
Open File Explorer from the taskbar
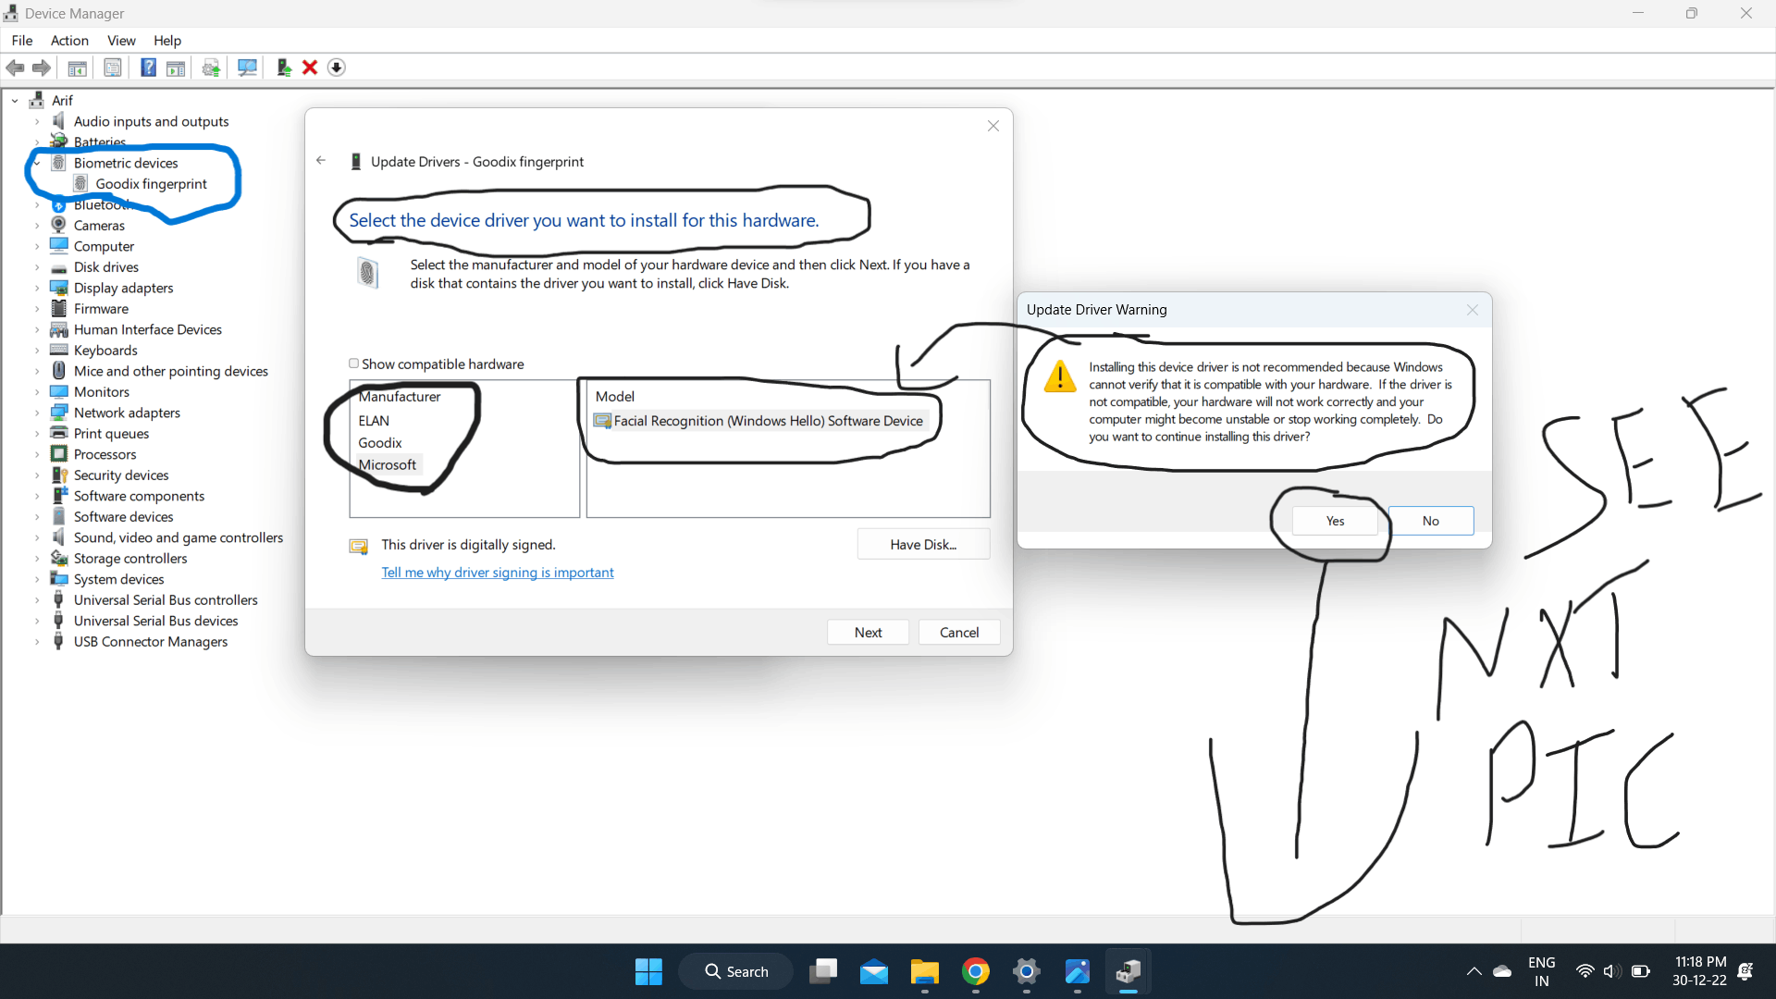[x=924, y=971]
